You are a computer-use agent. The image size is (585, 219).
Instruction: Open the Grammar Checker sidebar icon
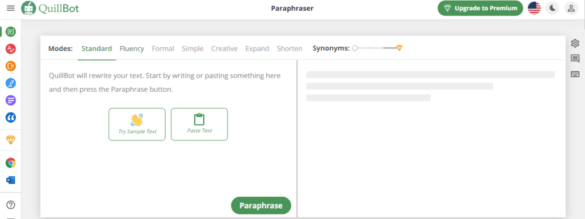[11, 49]
